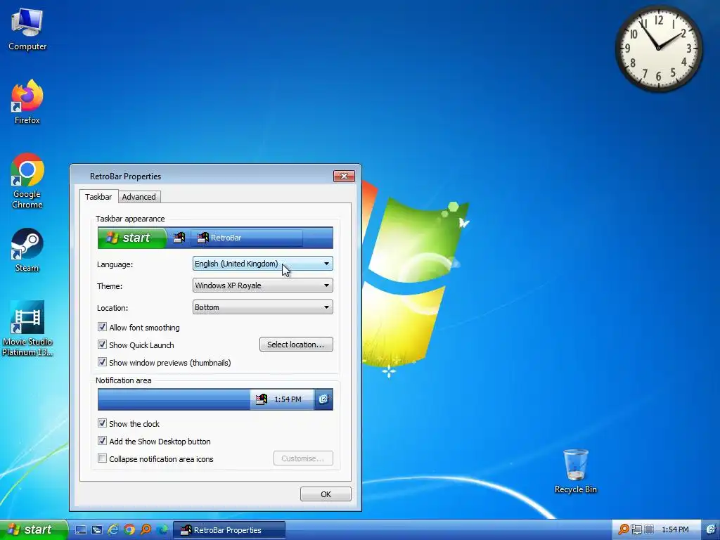Click the Show Desktop quick launch icon
This screenshot has height=540, width=720.
pos(81,530)
